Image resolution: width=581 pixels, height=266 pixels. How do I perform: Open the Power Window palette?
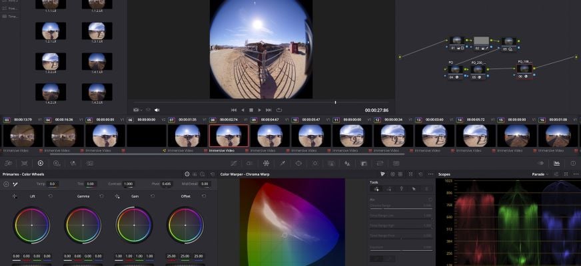298,163
